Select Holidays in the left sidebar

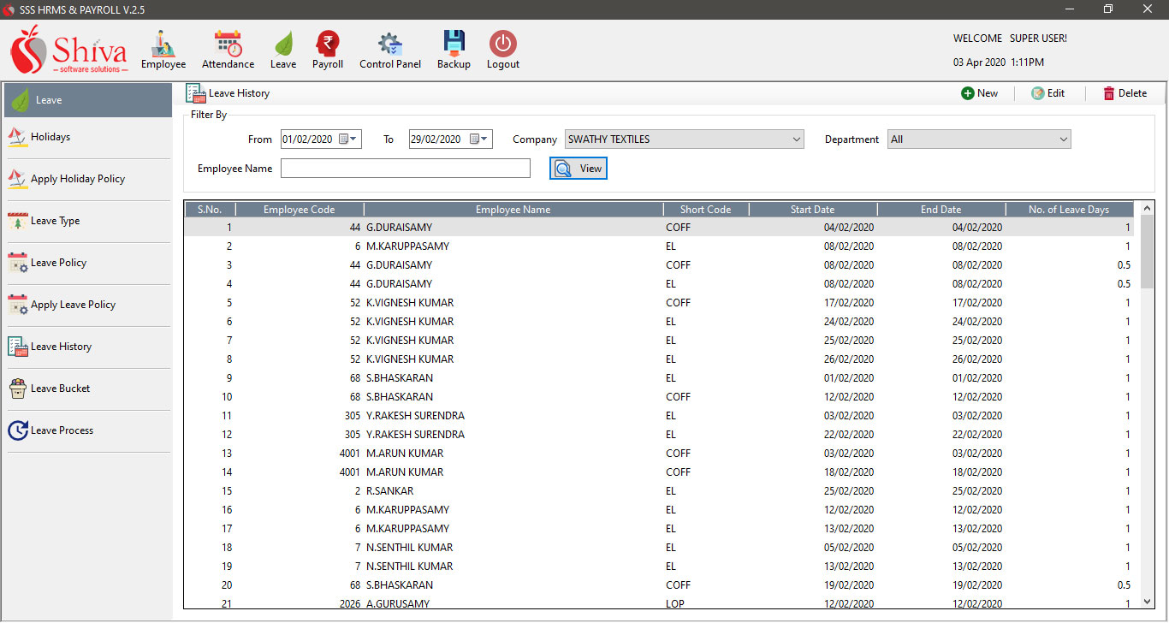[50, 137]
